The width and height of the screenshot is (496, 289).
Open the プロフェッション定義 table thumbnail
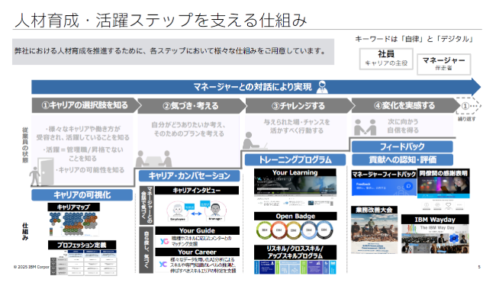[x=83, y=262]
